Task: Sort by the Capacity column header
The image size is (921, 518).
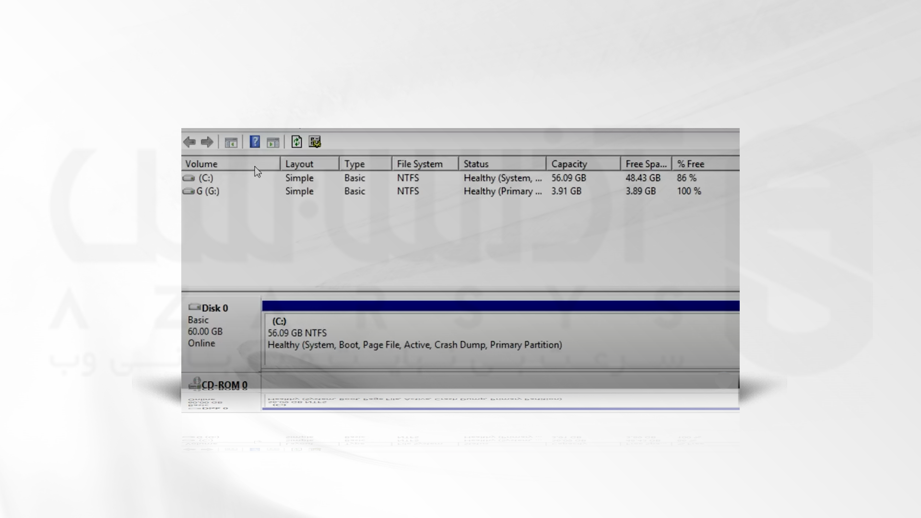Action: (x=583, y=164)
